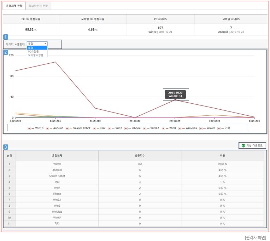Click the 89.63 % ratio cell

coord(223,164)
